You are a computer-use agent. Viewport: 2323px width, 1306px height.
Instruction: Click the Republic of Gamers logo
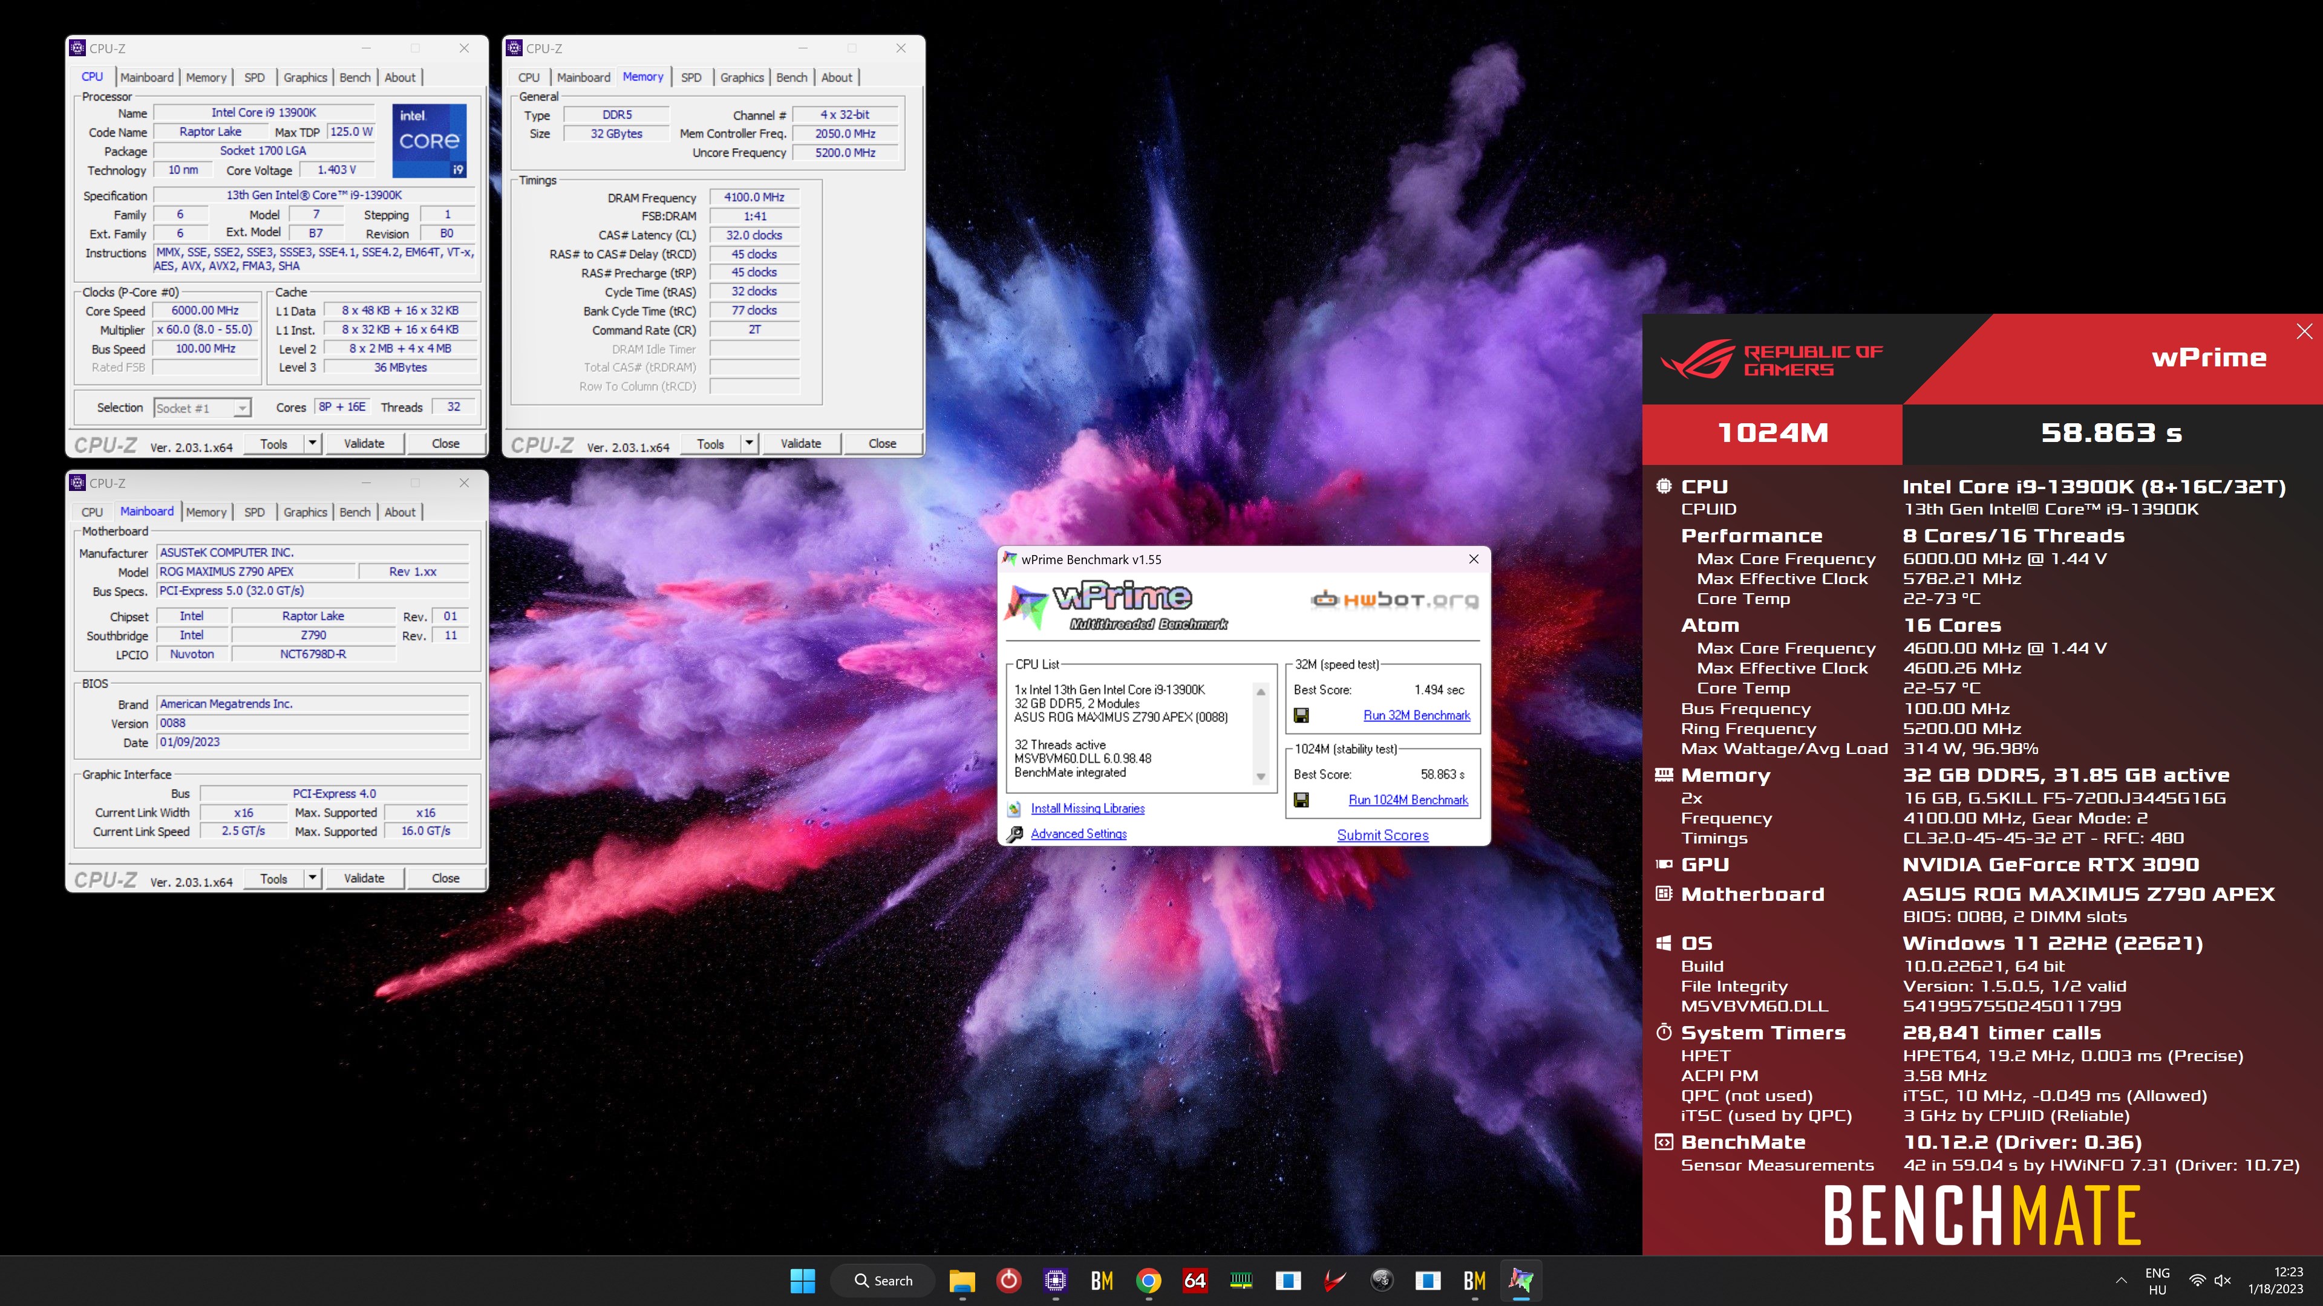[1771, 360]
